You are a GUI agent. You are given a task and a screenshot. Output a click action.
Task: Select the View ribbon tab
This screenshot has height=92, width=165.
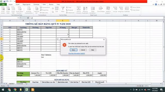pyautogui.click(x=58, y=5)
